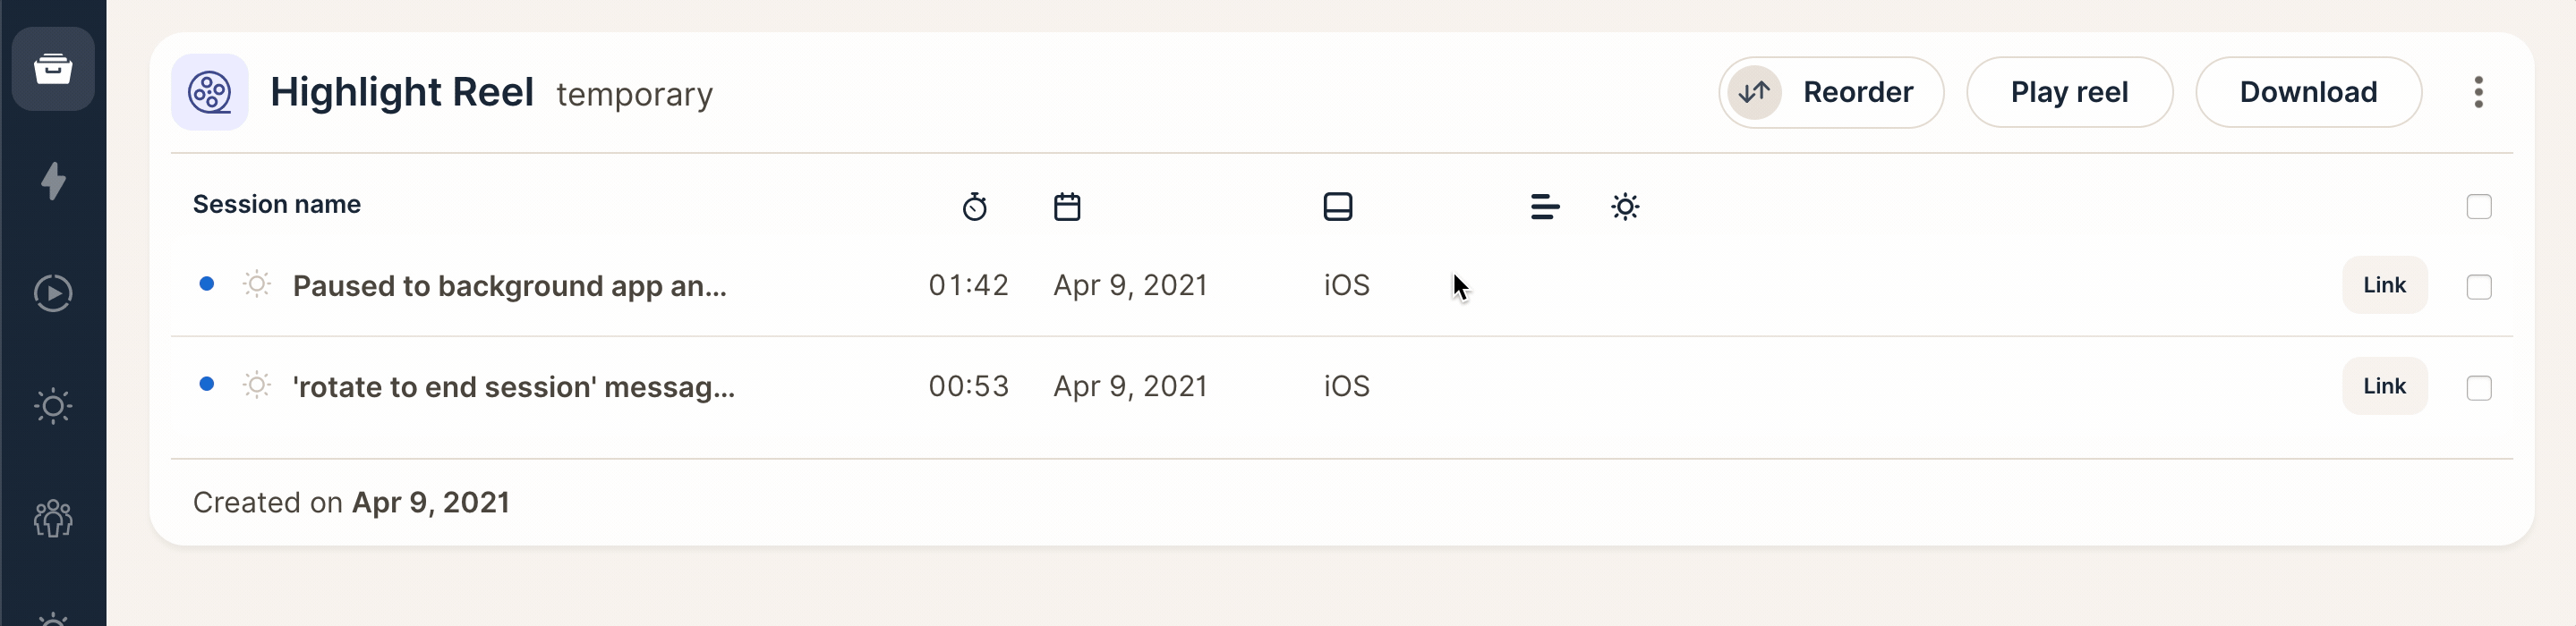This screenshot has width=2576, height=626.
Task: Open the inbox tray sidebar icon
Action: pos(53,69)
